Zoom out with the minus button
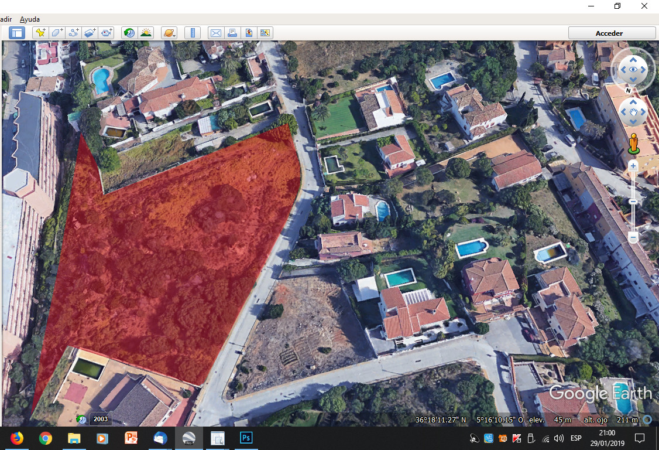Image resolution: width=659 pixels, height=450 pixels. [x=633, y=238]
